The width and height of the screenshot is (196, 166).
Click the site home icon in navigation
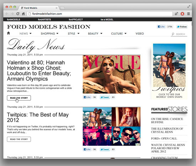pyautogui.click(x=9, y=33)
